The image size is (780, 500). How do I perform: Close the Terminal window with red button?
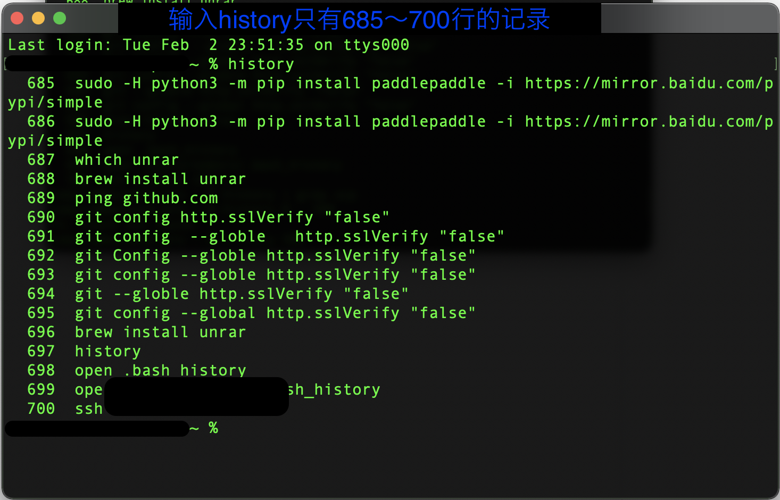click(16, 18)
